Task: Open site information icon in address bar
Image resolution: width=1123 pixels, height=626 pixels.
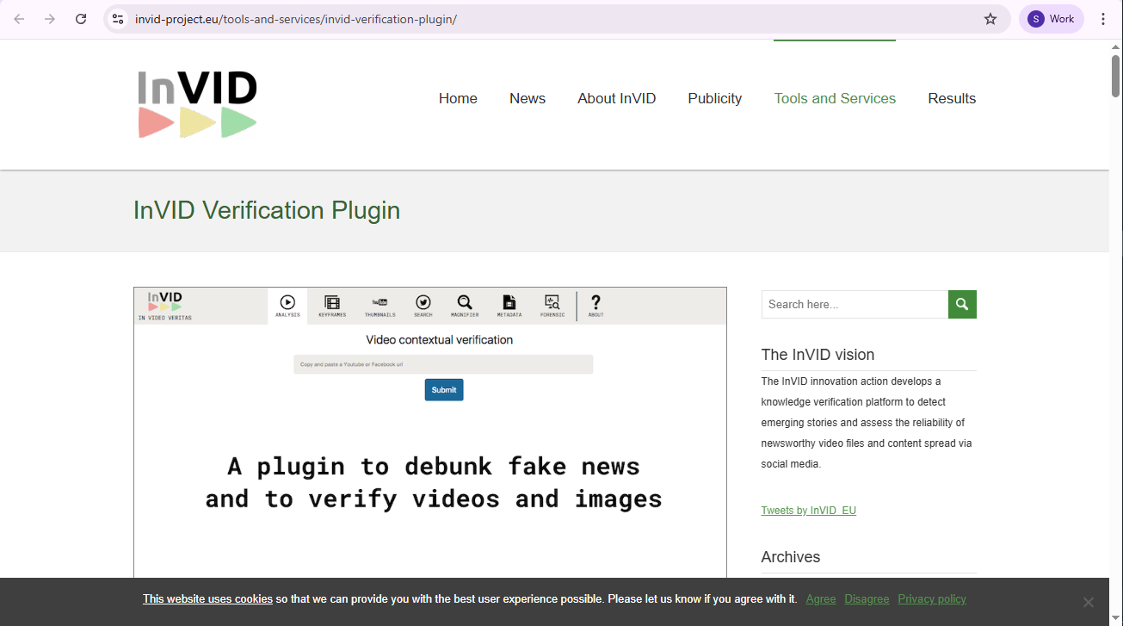Action: 118,19
